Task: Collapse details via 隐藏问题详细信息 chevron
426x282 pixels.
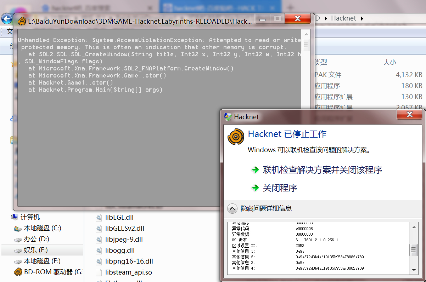Action: (x=232, y=208)
